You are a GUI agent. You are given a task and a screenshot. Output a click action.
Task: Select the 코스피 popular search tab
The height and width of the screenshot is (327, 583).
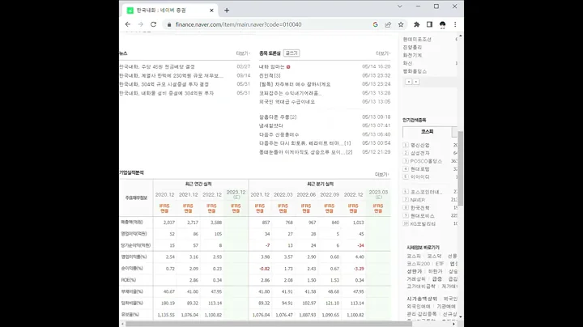[428, 132]
